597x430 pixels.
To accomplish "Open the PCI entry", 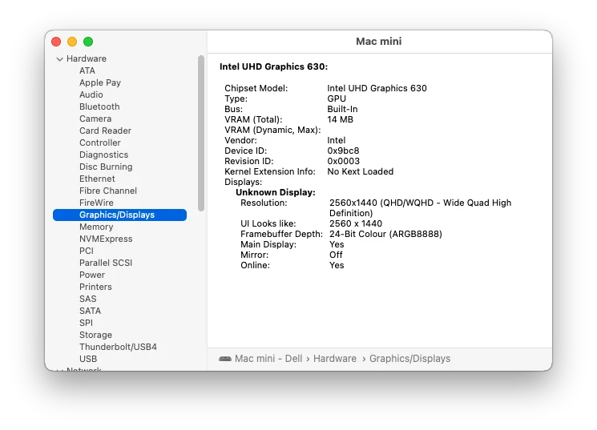I will click(x=87, y=251).
